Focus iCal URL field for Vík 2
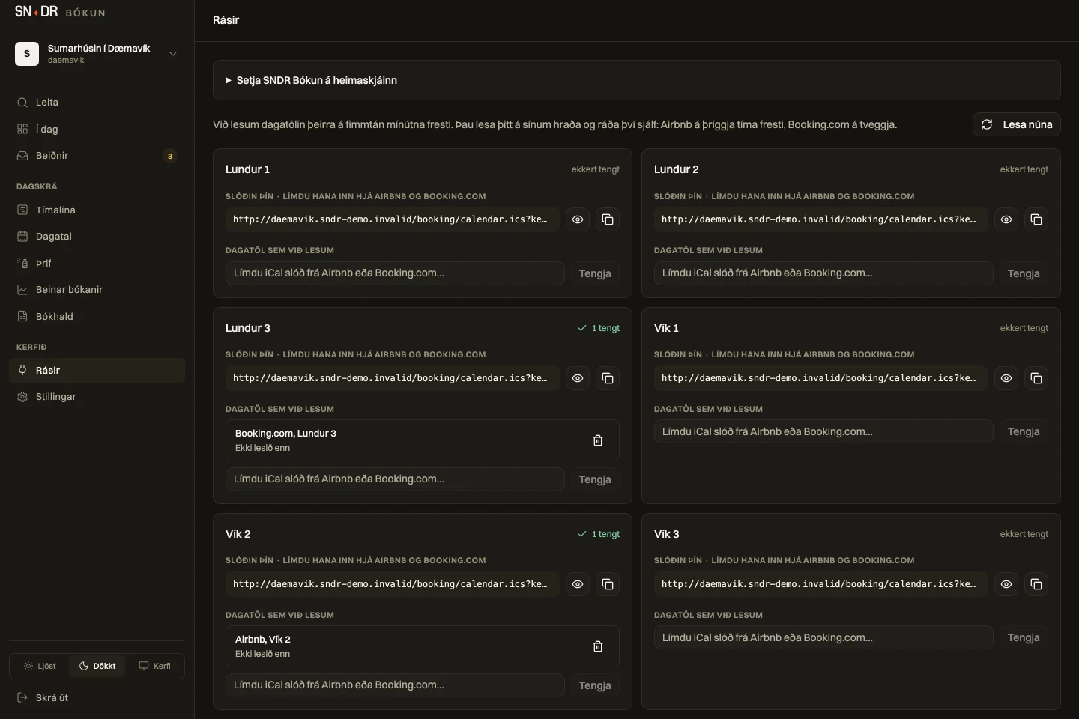 point(395,685)
